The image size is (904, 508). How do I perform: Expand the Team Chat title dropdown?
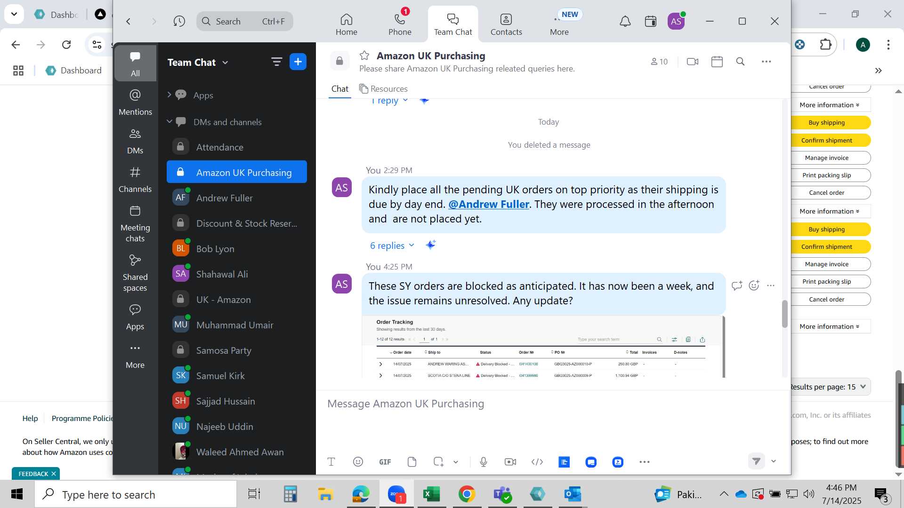(226, 63)
